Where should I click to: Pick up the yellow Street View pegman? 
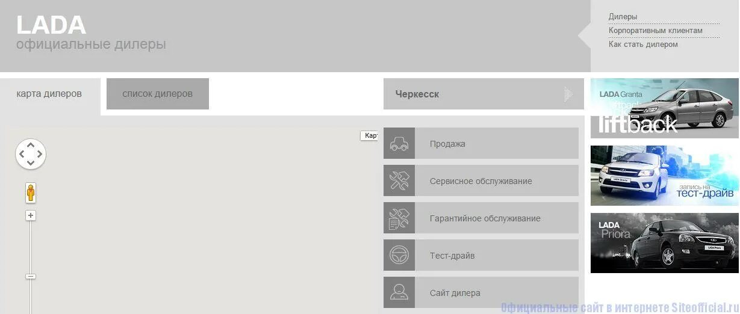[31, 193]
